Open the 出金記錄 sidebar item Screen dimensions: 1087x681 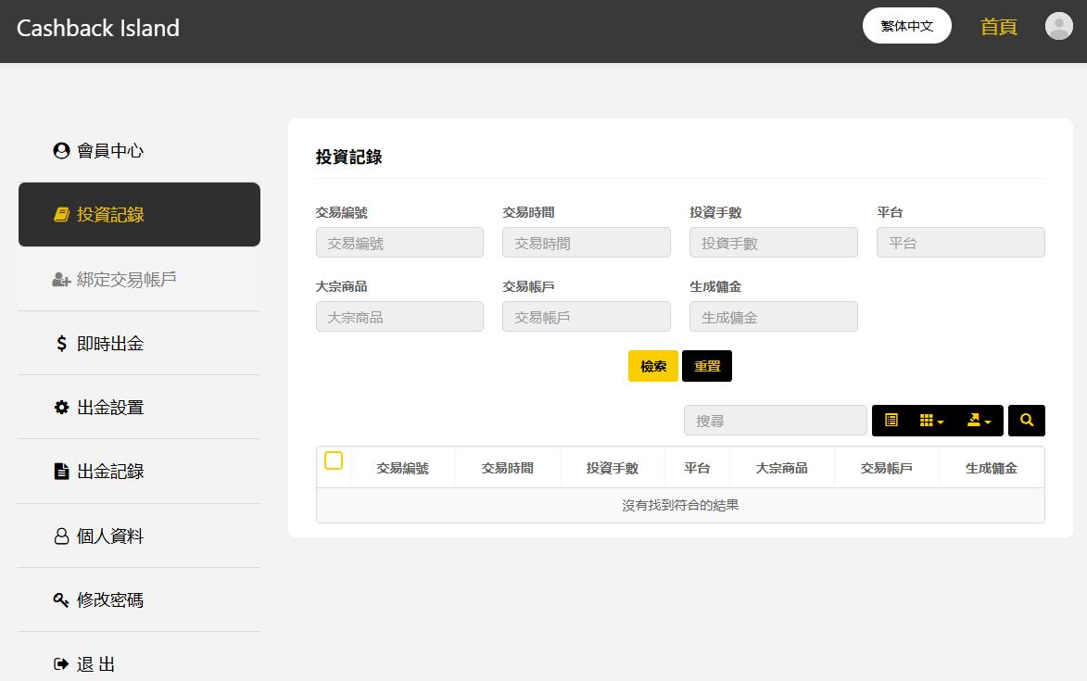(139, 471)
